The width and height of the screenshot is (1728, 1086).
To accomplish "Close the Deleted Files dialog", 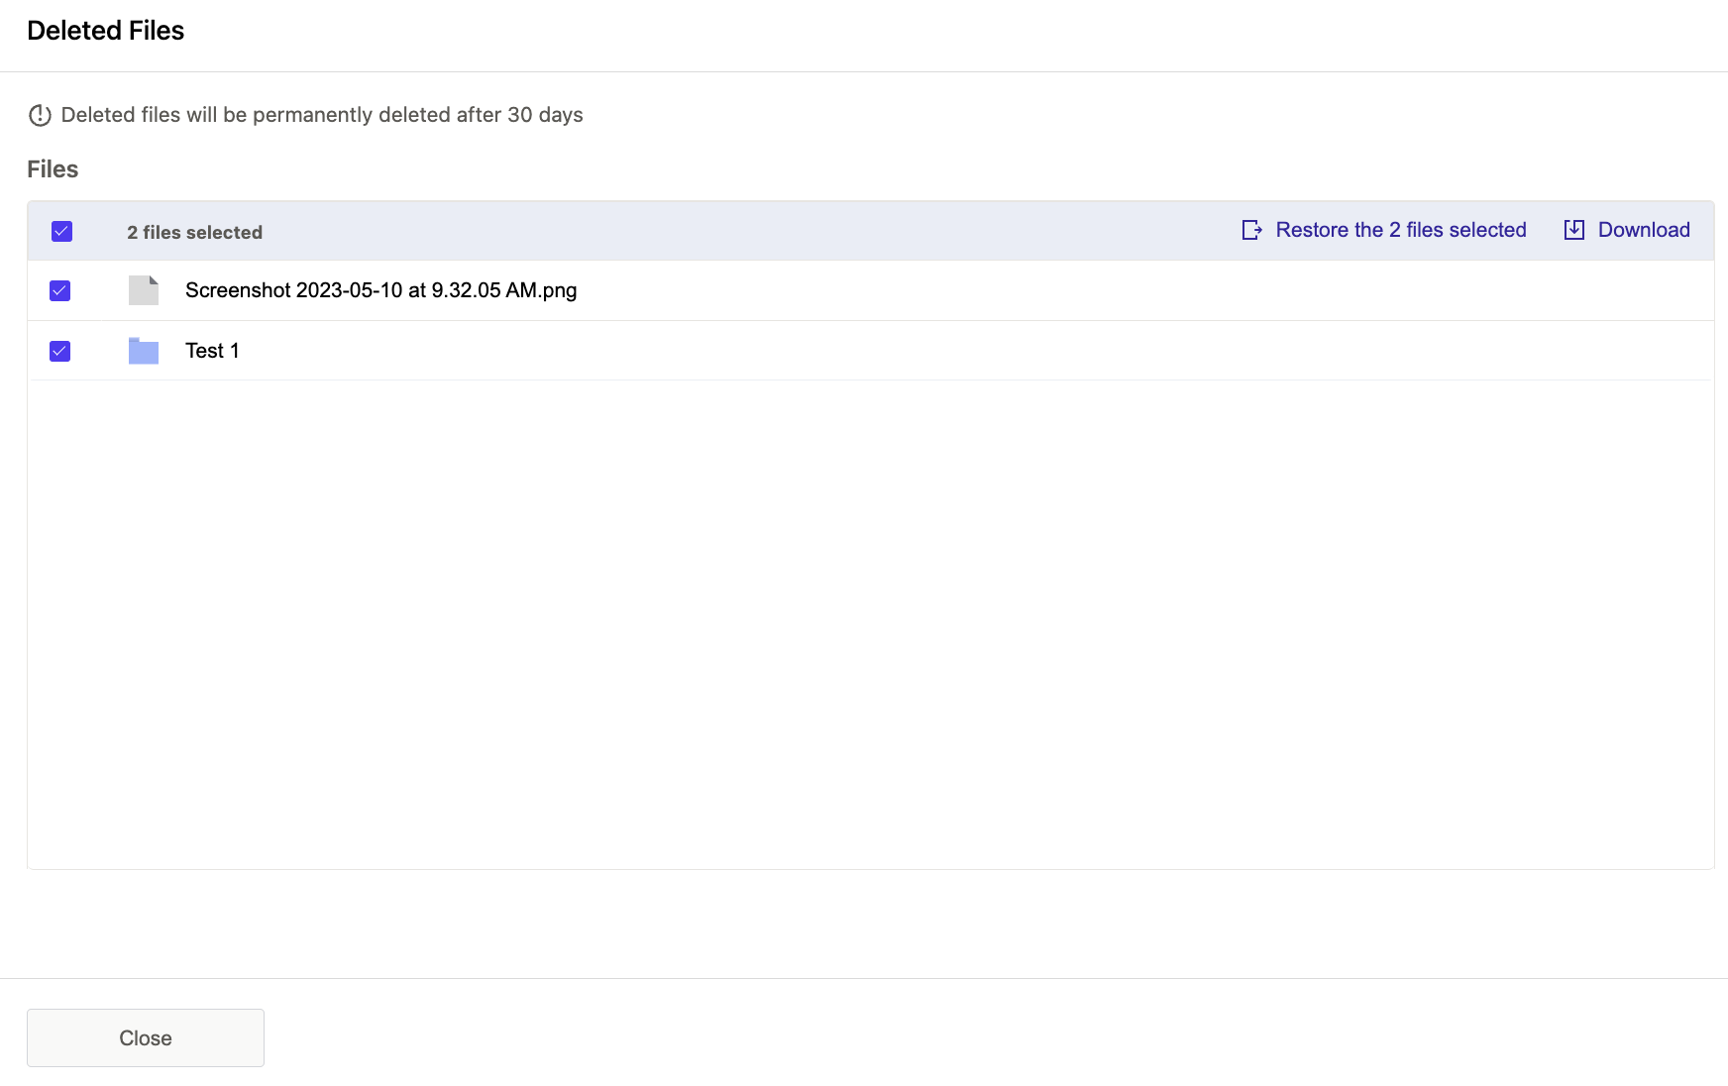I will (146, 1037).
